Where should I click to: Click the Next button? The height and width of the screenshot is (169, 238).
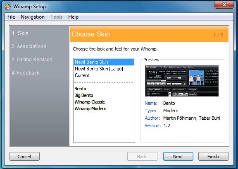[178, 157]
